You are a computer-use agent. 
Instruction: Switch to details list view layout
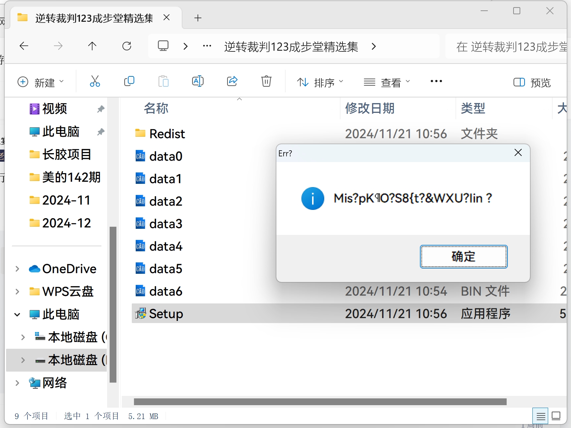541,416
